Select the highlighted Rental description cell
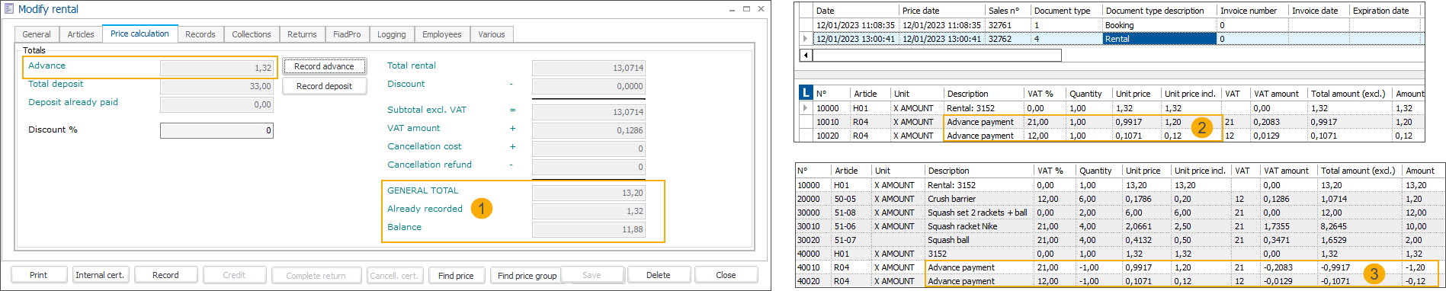This screenshot has height=291, width=1446. [1159, 39]
